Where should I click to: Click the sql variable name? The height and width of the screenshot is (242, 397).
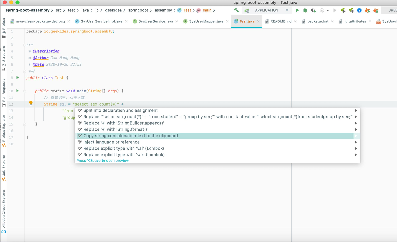[63, 104]
